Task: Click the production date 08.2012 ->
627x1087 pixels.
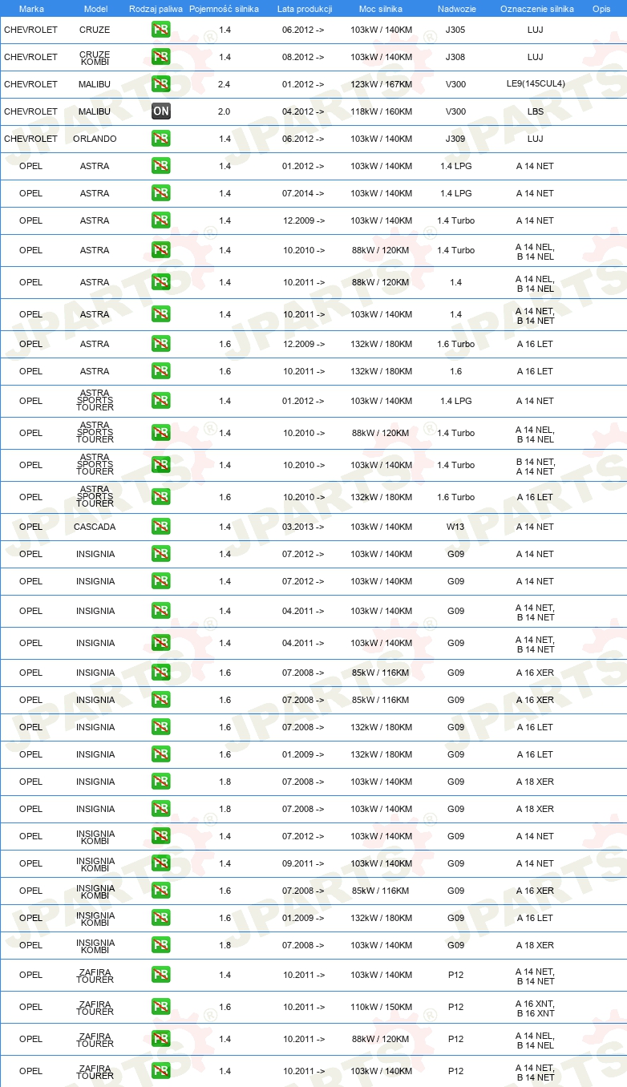Action: point(304,57)
